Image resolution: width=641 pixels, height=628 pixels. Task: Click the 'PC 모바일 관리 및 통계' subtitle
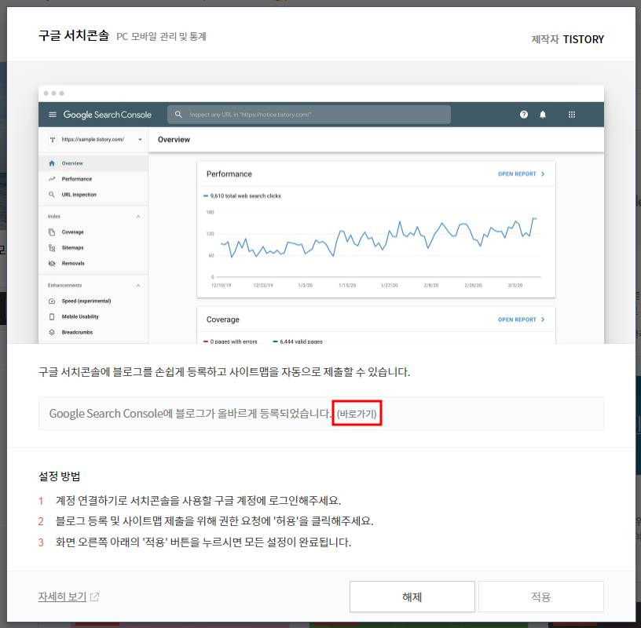pos(161,36)
